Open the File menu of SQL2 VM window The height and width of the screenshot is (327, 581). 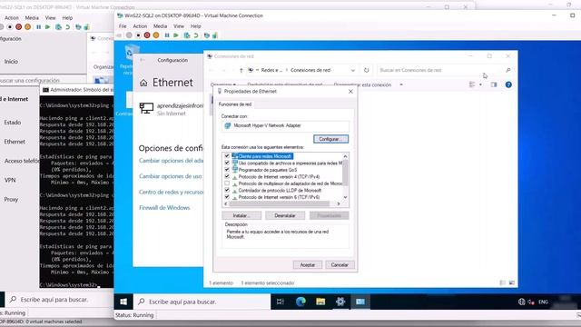(123, 26)
